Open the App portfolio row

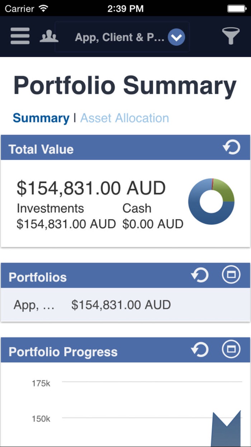(92, 305)
